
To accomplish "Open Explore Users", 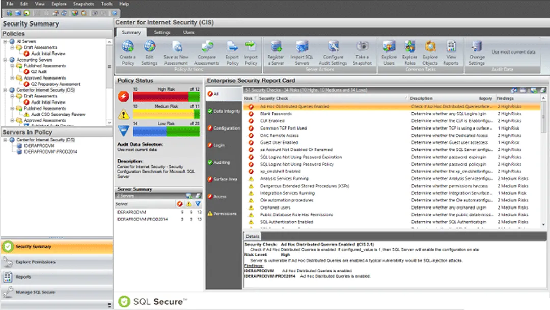I will (x=389, y=53).
